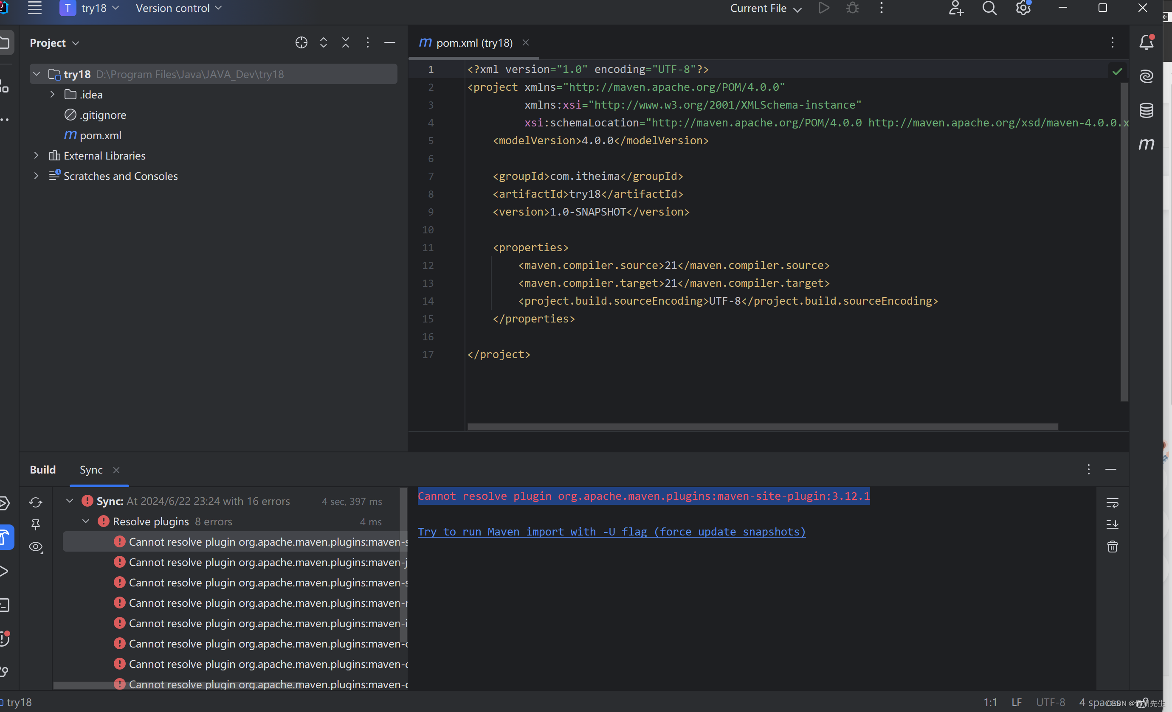Pin the Build tool window
This screenshot has height=712, width=1172.
[36, 525]
